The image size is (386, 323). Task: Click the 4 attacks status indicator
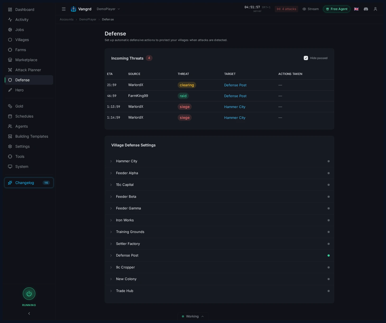click(x=286, y=9)
